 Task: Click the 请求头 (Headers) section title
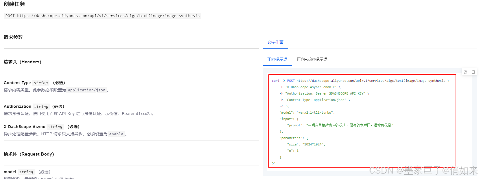pyautogui.click(x=23, y=62)
